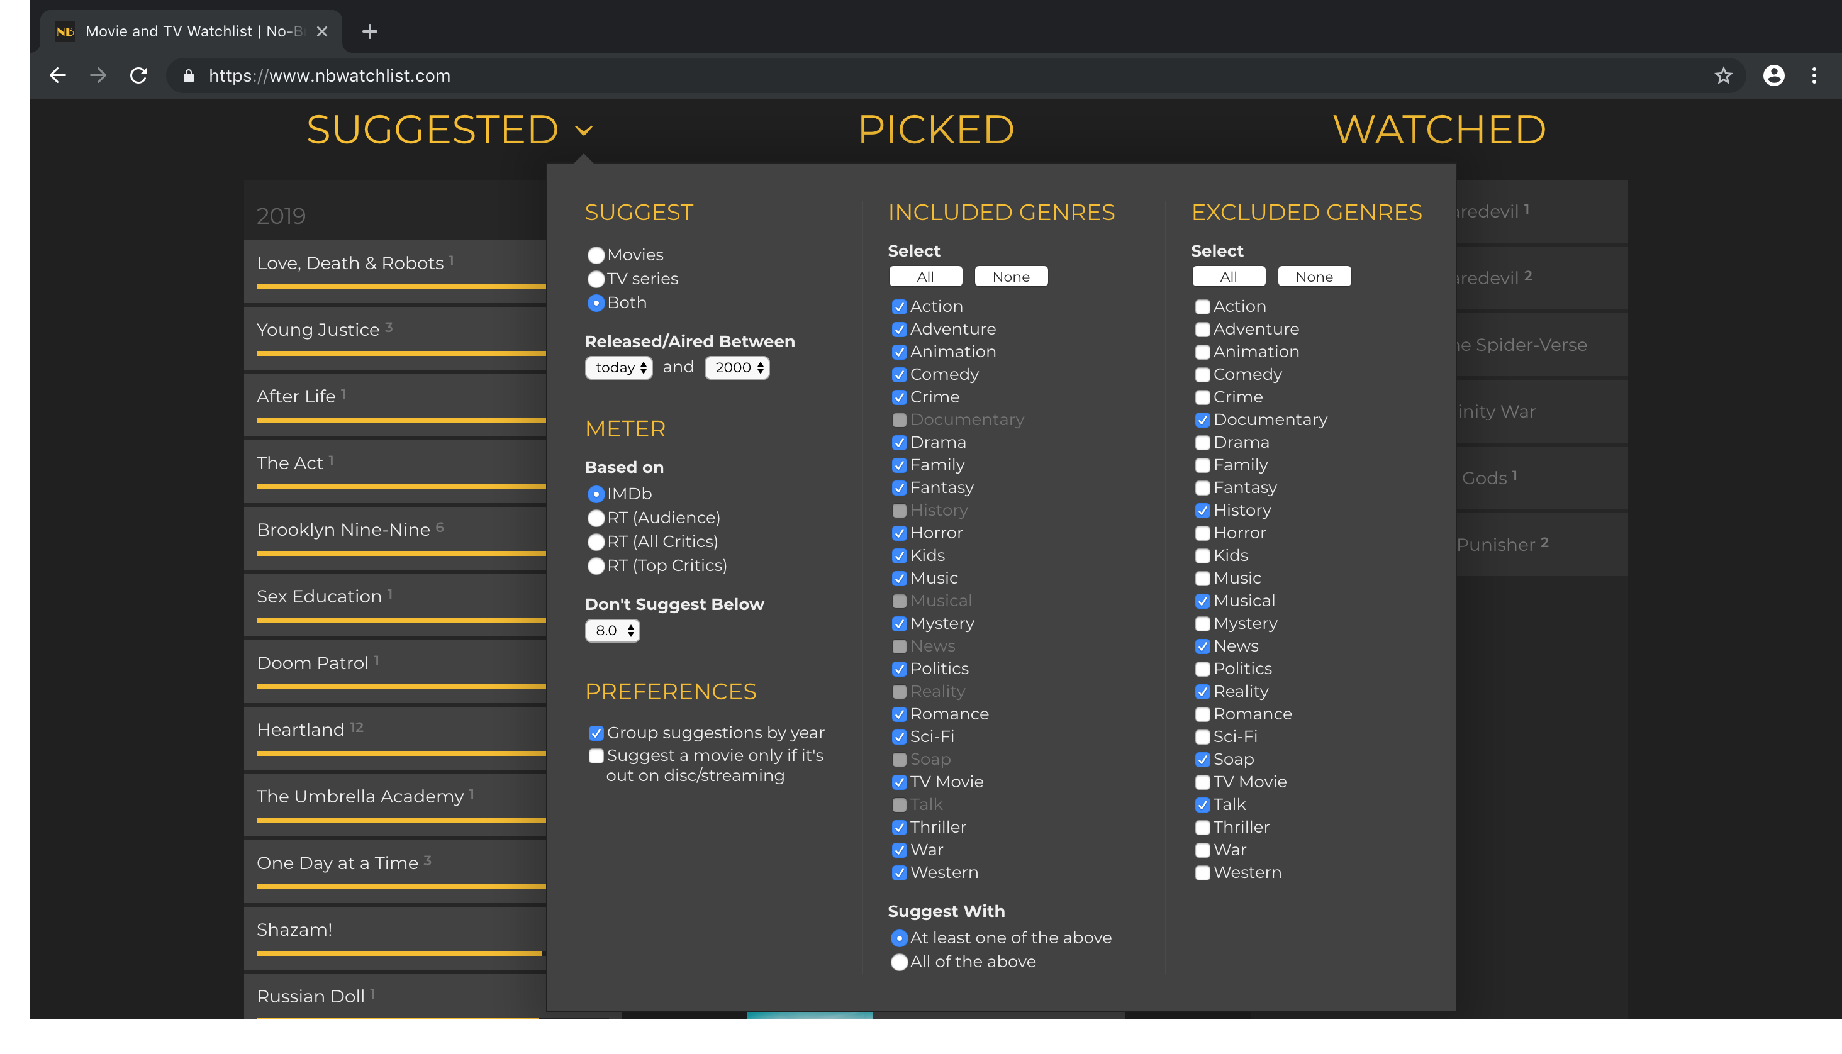Collapse the SUGGESTED filter panel chevron
The height and width of the screenshot is (1054, 1842).
[583, 131]
